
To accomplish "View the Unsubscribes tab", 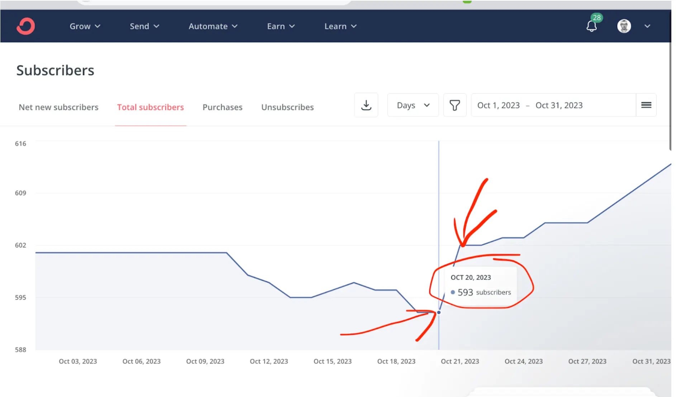I will tap(287, 107).
